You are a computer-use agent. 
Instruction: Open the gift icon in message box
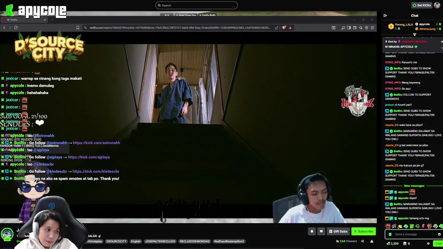tap(390, 234)
